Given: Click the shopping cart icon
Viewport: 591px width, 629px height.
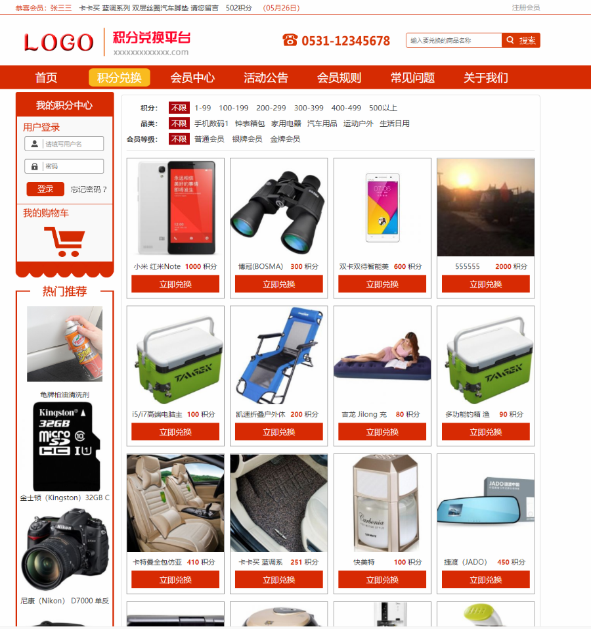Looking at the screenshot, I should pyautogui.click(x=64, y=241).
